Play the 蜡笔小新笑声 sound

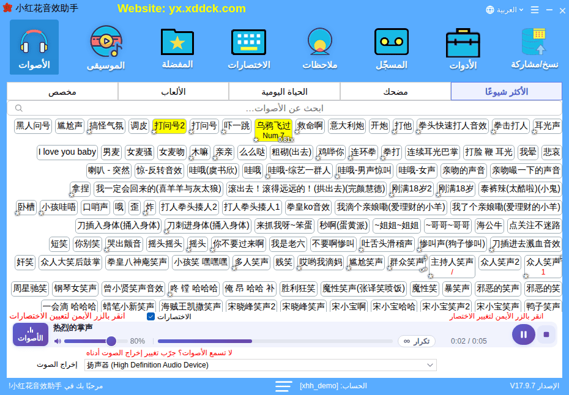point(128,306)
